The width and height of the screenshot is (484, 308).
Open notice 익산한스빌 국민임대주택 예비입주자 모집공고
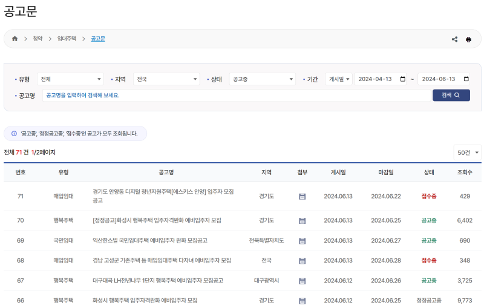pyautogui.click(x=150, y=240)
